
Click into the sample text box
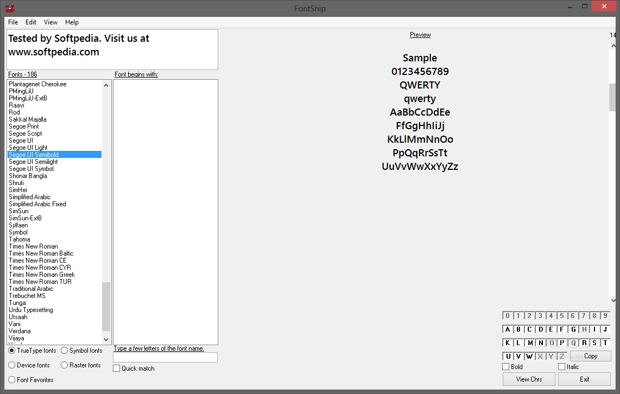point(112,50)
